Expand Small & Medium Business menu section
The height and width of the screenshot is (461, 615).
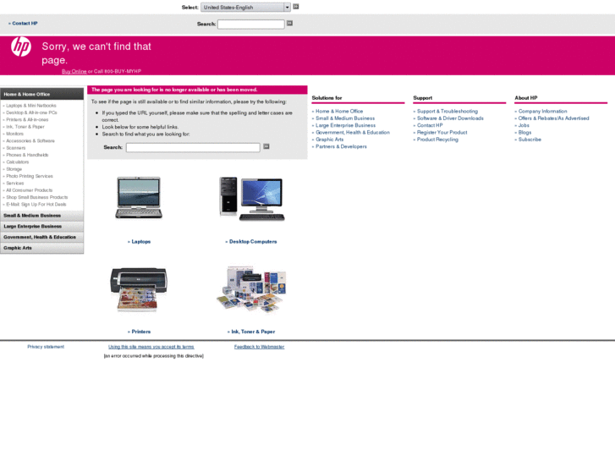tap(42, 216)
